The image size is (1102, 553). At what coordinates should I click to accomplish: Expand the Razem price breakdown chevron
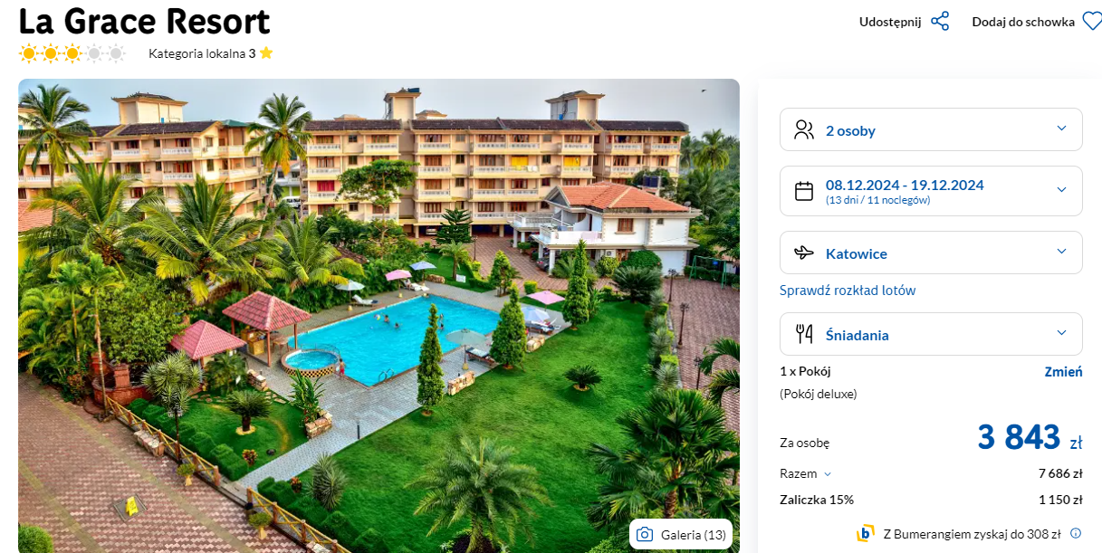tap(828, 474)
